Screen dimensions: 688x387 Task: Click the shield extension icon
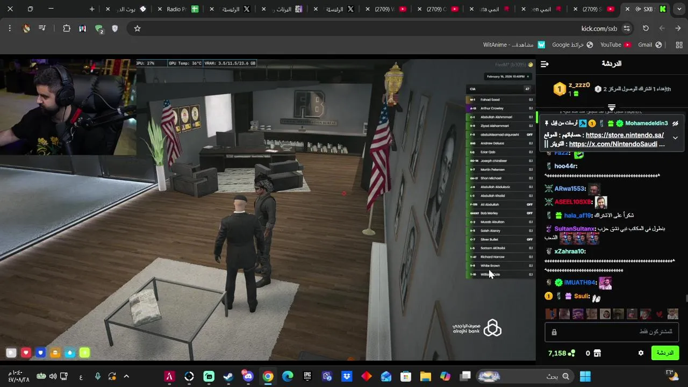114,28
